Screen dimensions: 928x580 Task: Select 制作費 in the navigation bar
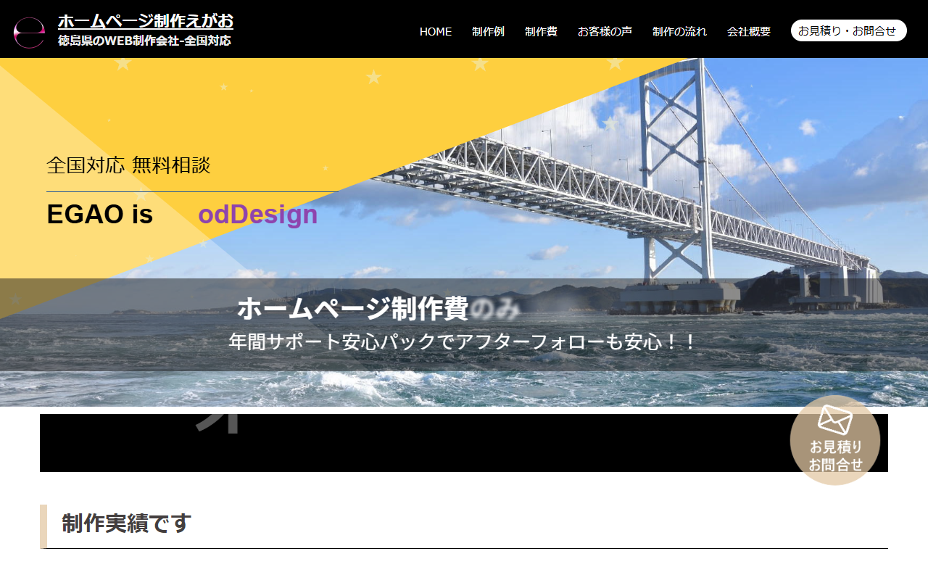pos(541,31)
